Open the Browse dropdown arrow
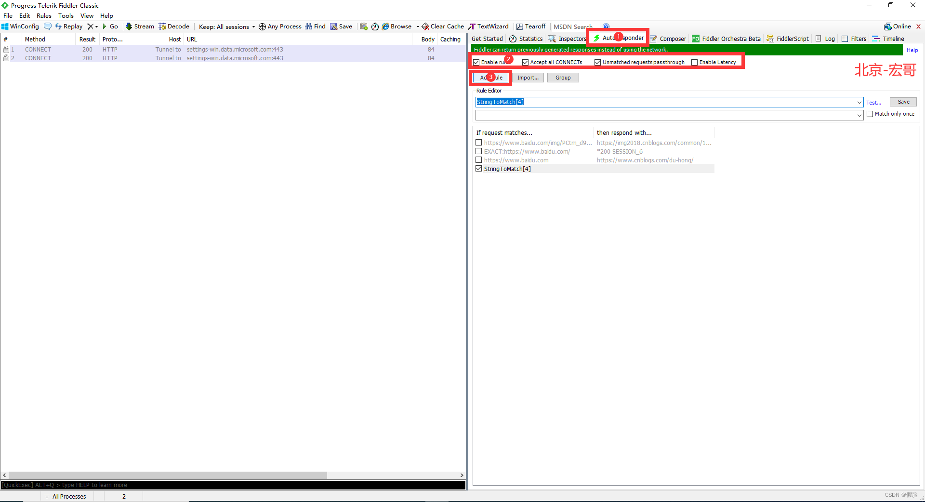Viewport: 925px width, 502px height. coord(418,26)
